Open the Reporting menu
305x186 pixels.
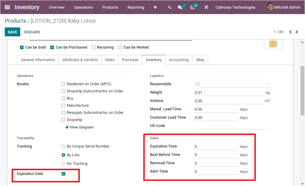coord(136,7)
